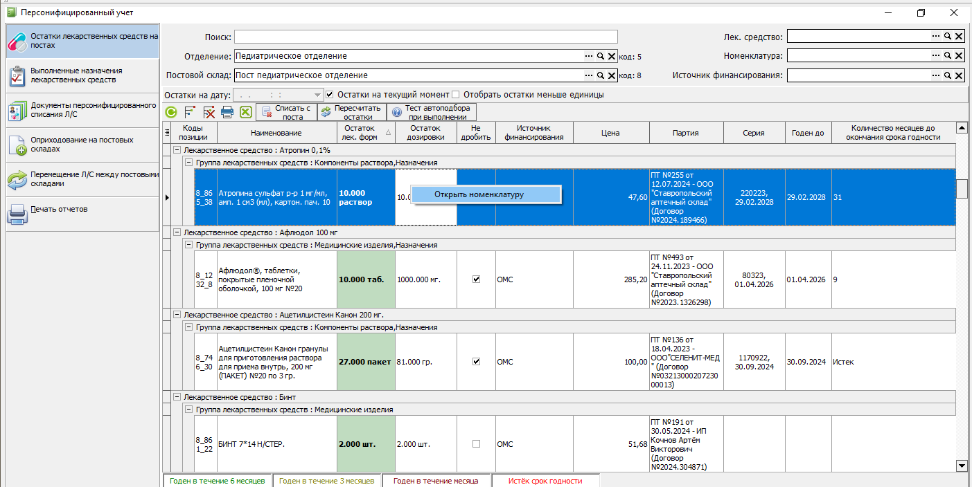Viewport: 972px width, 487px height.
Task: Click the magnifier in Источник финансирования field
Action: point(948,75)
